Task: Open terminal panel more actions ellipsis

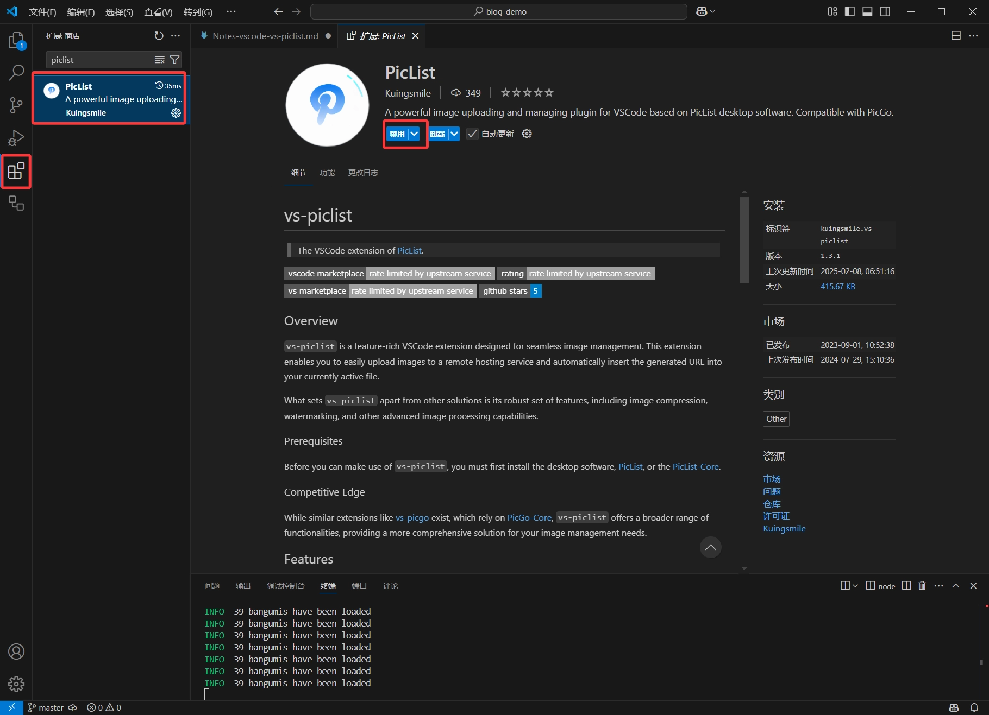Action: coord(939,586)
